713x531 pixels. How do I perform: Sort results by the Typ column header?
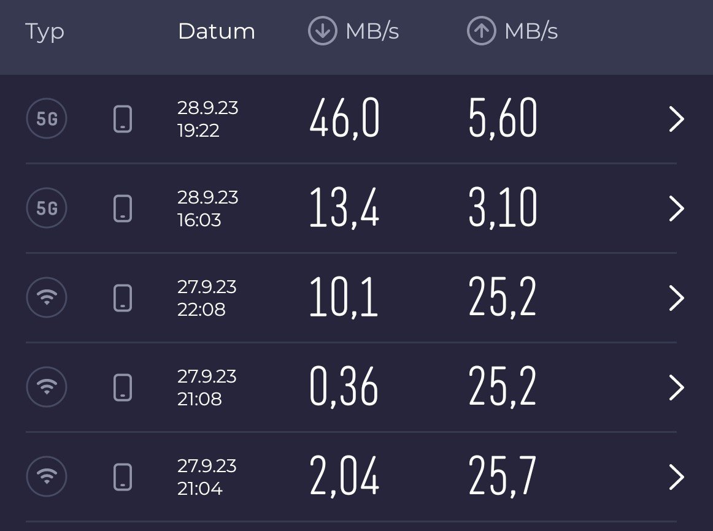[45, 31]
